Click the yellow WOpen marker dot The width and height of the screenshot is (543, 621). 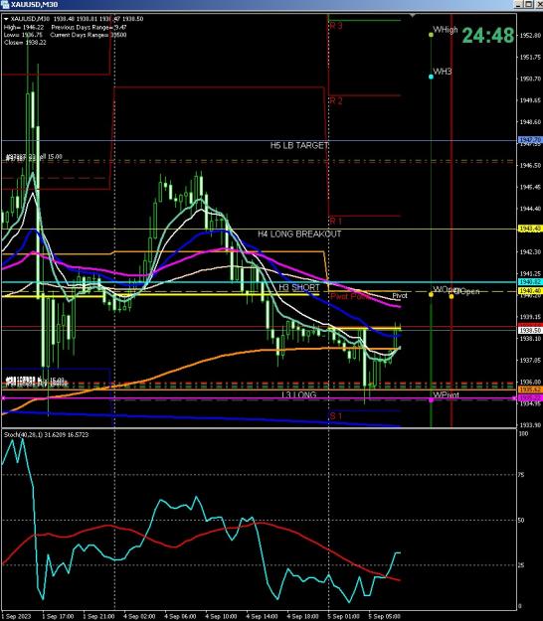pyautogui.click(x=431, y=294)
